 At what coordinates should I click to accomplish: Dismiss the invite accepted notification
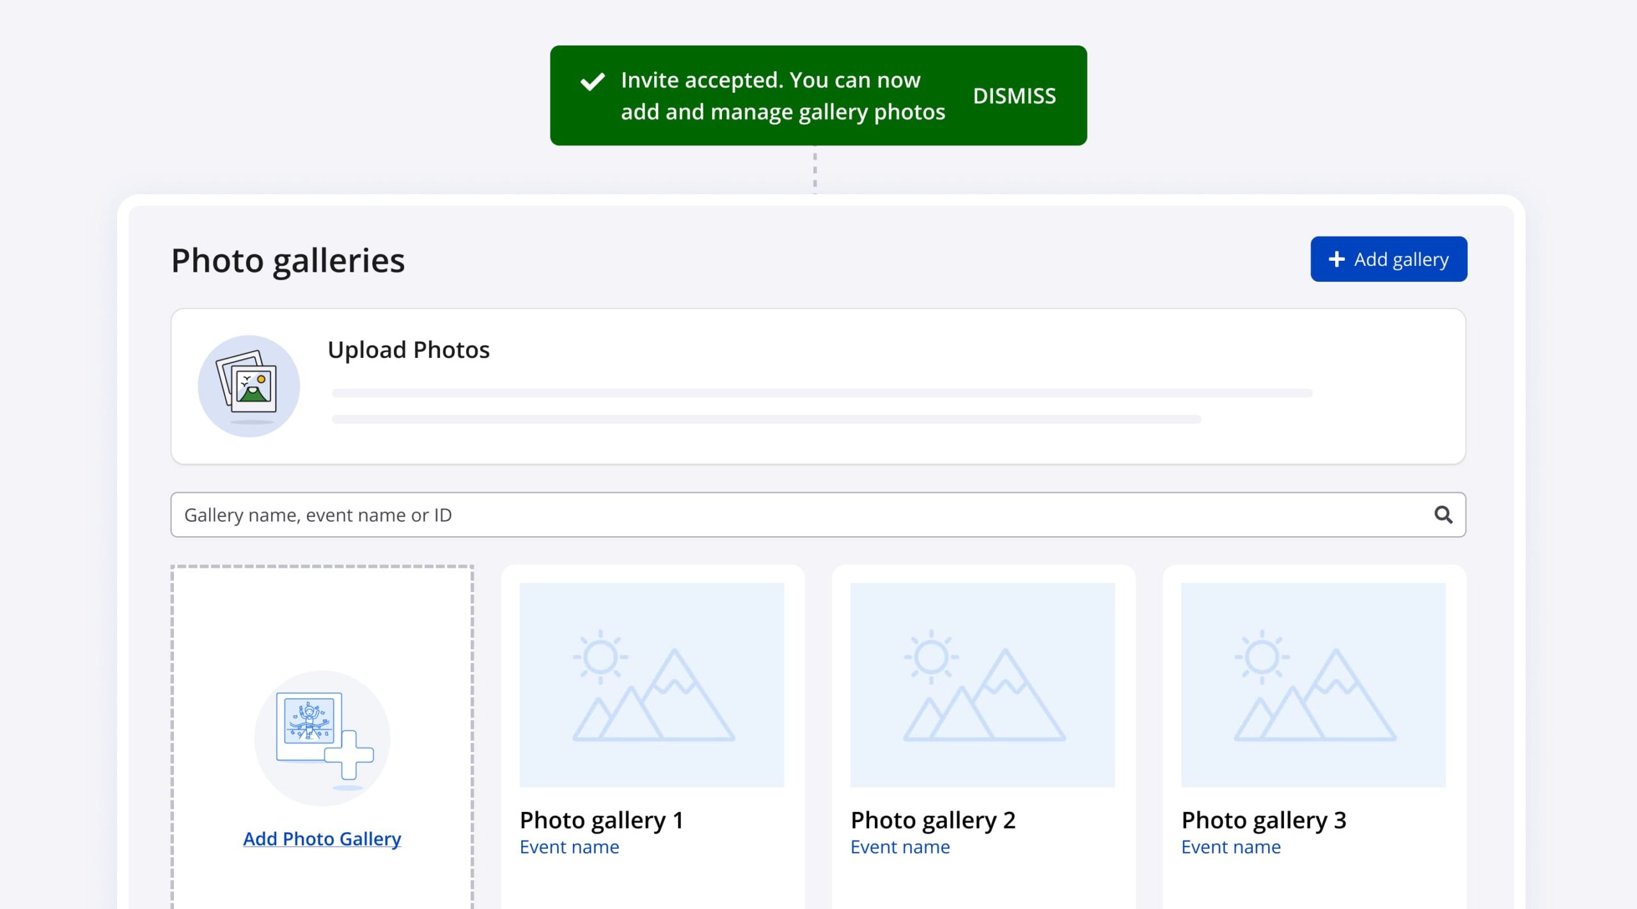click(x=1014, y=96)
